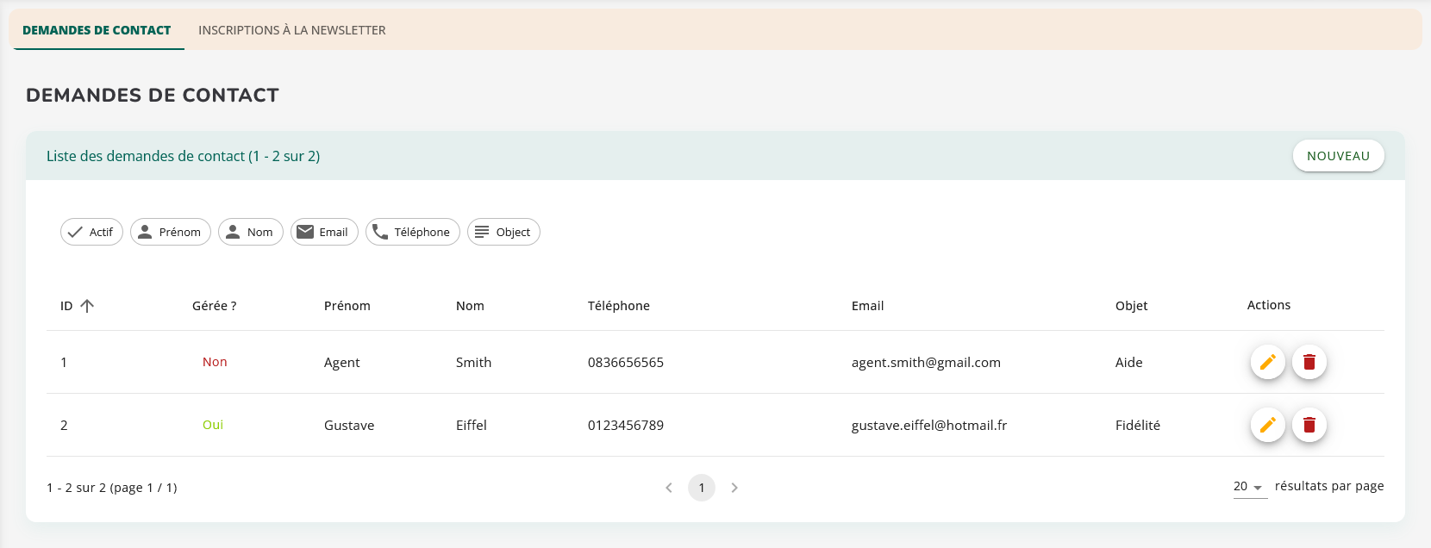Go to next page chevron

point(734,488)
